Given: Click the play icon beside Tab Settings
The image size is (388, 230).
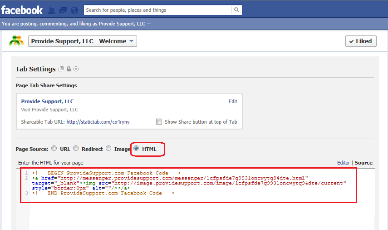Looking at the screenshot, I should 76,69.
